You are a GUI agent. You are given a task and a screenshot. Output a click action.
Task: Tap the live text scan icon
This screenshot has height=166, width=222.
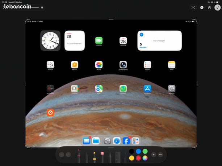point(193,8)
